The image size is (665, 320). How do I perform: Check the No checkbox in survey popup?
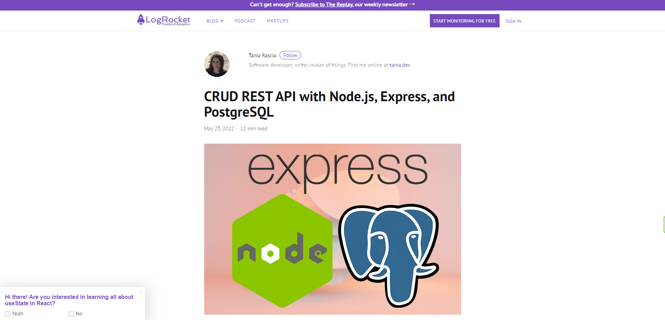click(x=71, y=314)
